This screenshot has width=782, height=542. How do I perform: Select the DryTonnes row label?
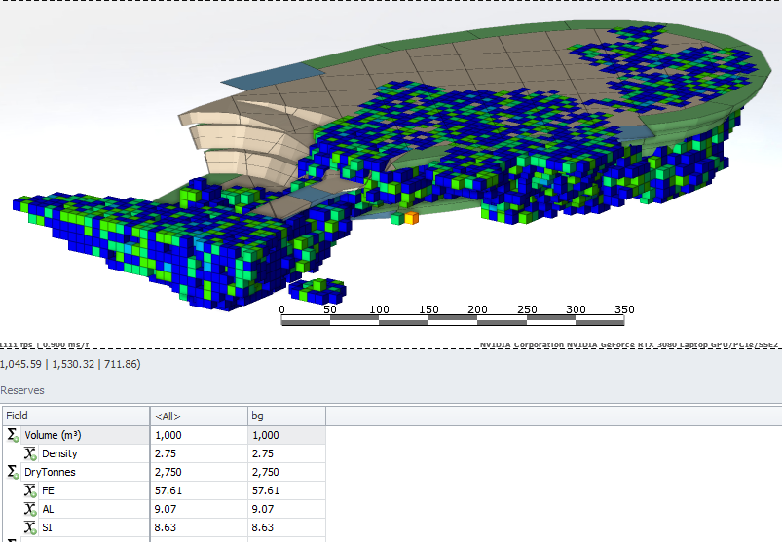(x=50, y=472)
